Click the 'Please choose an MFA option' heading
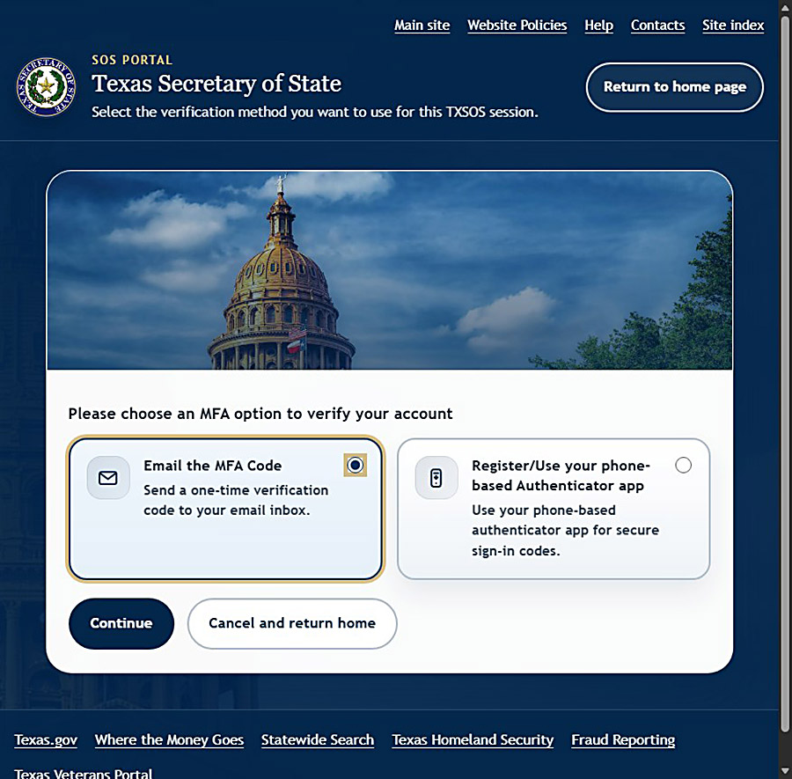 click(260, 414)
